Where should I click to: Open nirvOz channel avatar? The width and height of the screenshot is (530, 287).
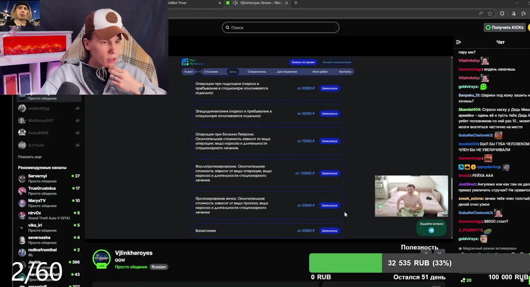22,216
